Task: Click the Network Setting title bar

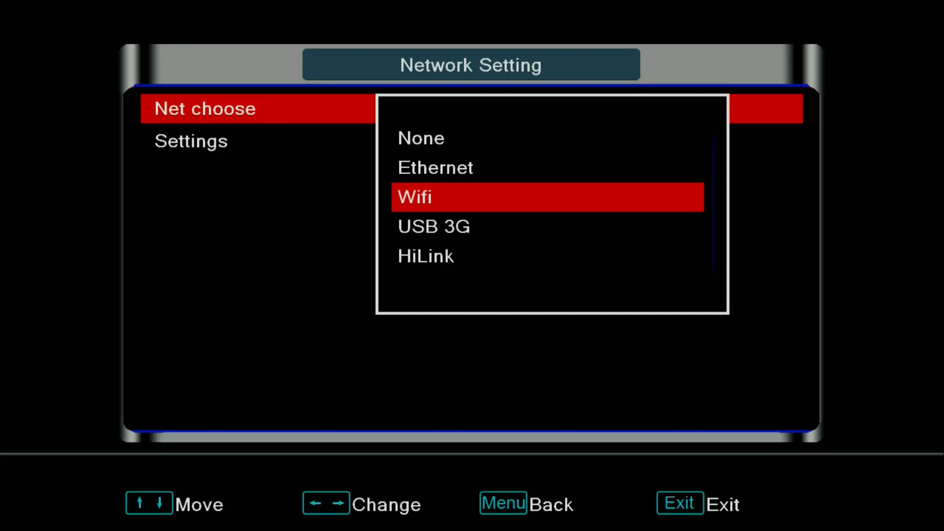Action: 471,65
